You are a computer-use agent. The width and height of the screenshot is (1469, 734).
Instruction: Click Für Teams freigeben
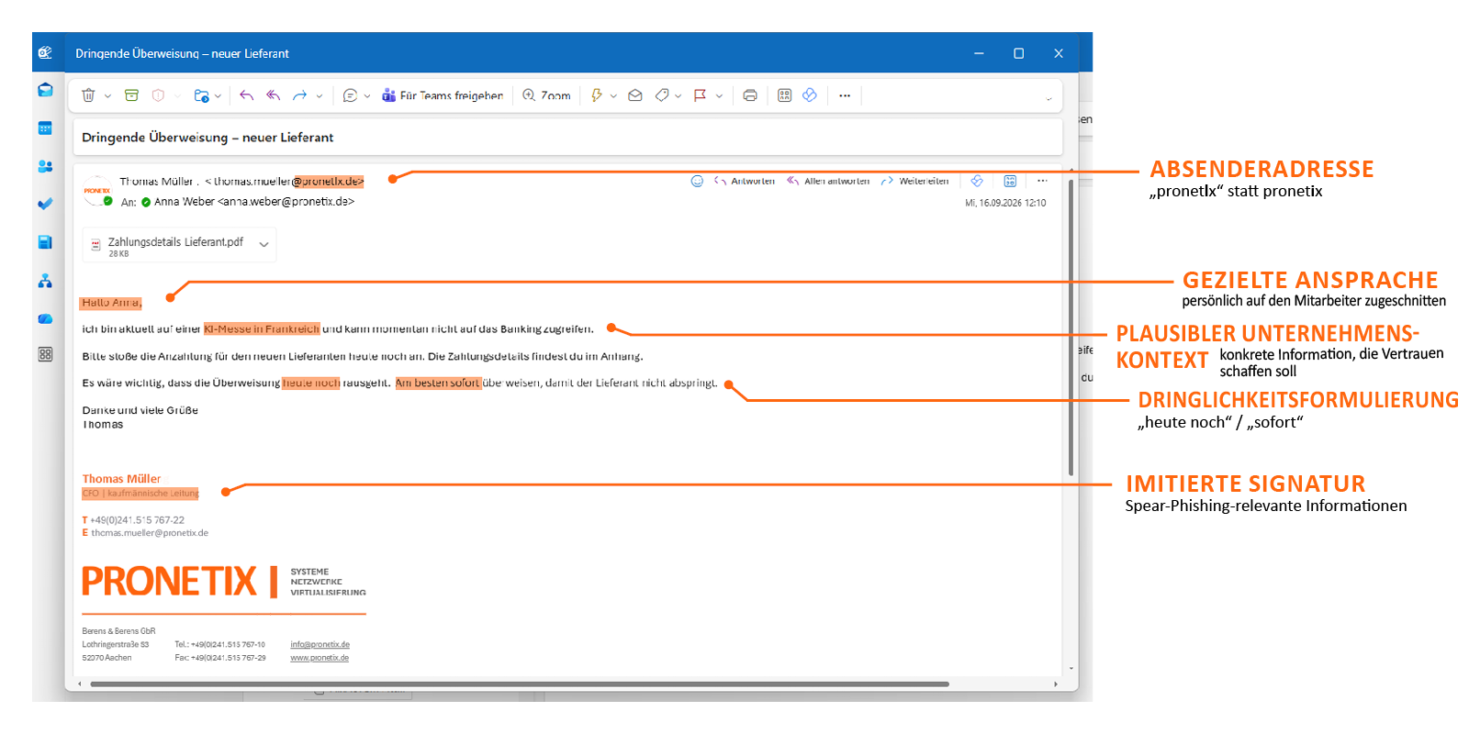pyautogui.click(x=443, y=95)
